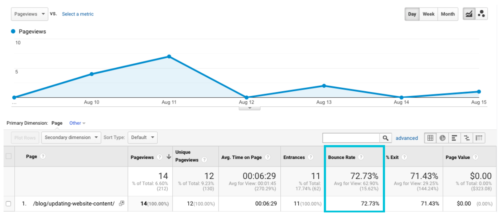Select the pivot table view icon
This screenshot has height=214, width=501.
[x=479, y=138]
